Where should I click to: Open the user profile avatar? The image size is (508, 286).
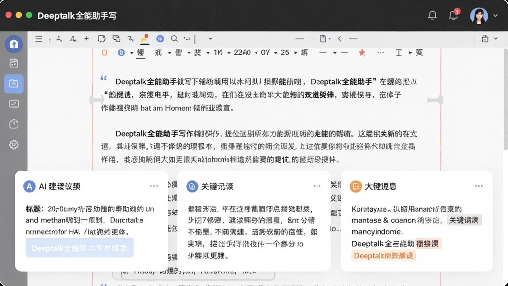coord(479,15)
